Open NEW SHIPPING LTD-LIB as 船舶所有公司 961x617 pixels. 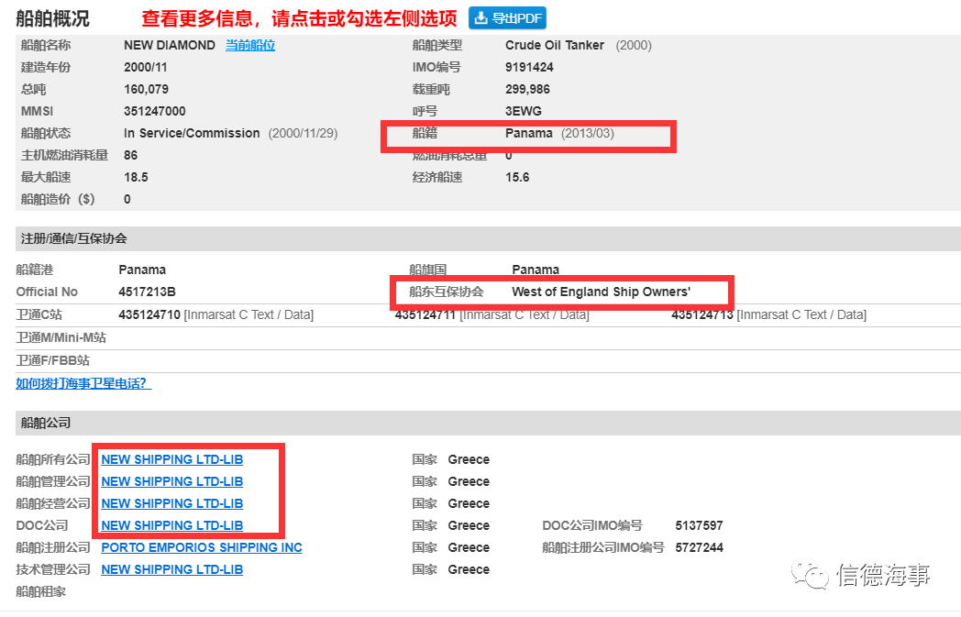171,459
